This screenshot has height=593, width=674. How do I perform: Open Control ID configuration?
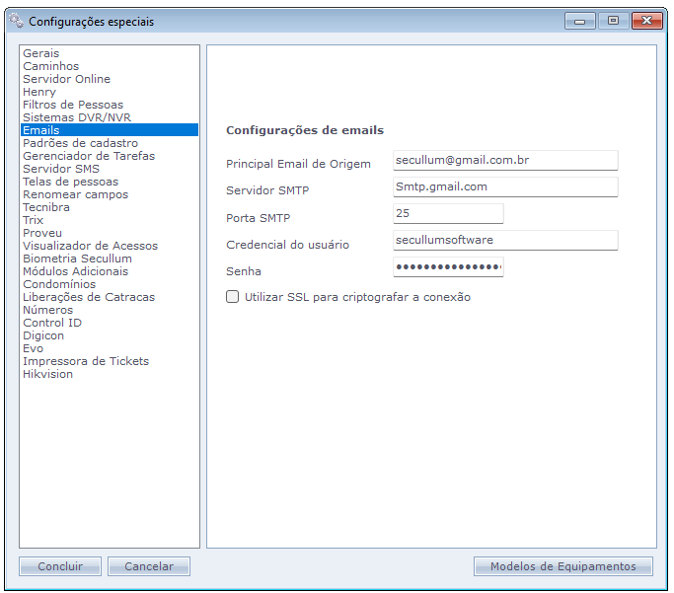[x=52, y=323]
